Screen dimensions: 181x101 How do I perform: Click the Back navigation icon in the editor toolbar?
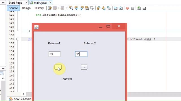click(x=55, y=8)
